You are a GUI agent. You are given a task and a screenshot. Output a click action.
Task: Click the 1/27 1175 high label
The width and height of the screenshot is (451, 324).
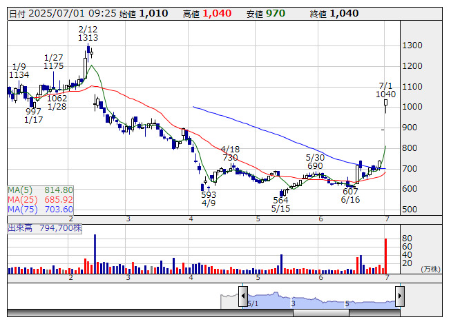coord(53,62)
